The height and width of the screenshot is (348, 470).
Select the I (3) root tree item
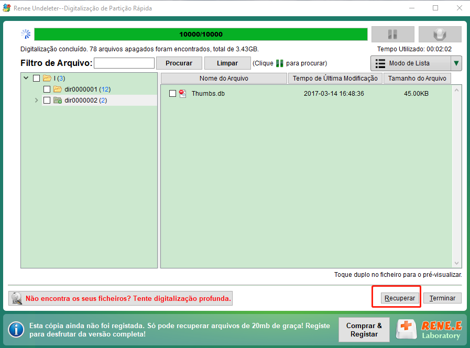coord(59,78)
